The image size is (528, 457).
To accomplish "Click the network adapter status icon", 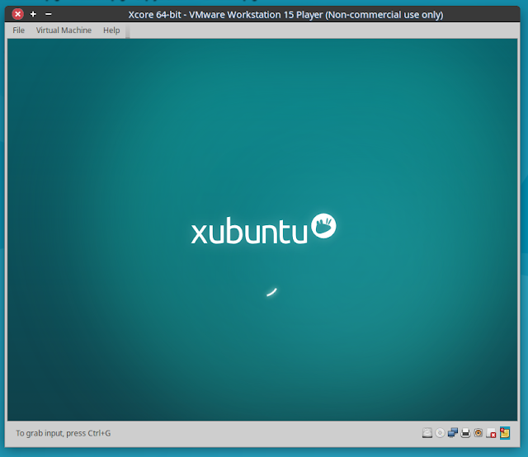I will (453, 433).
